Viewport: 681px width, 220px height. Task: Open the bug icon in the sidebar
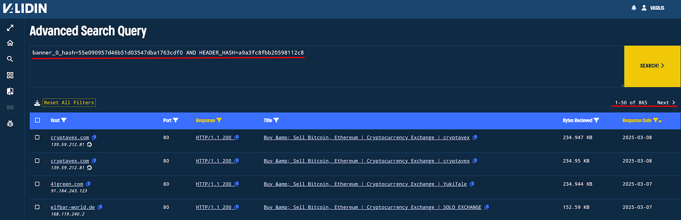click(10, 123)
